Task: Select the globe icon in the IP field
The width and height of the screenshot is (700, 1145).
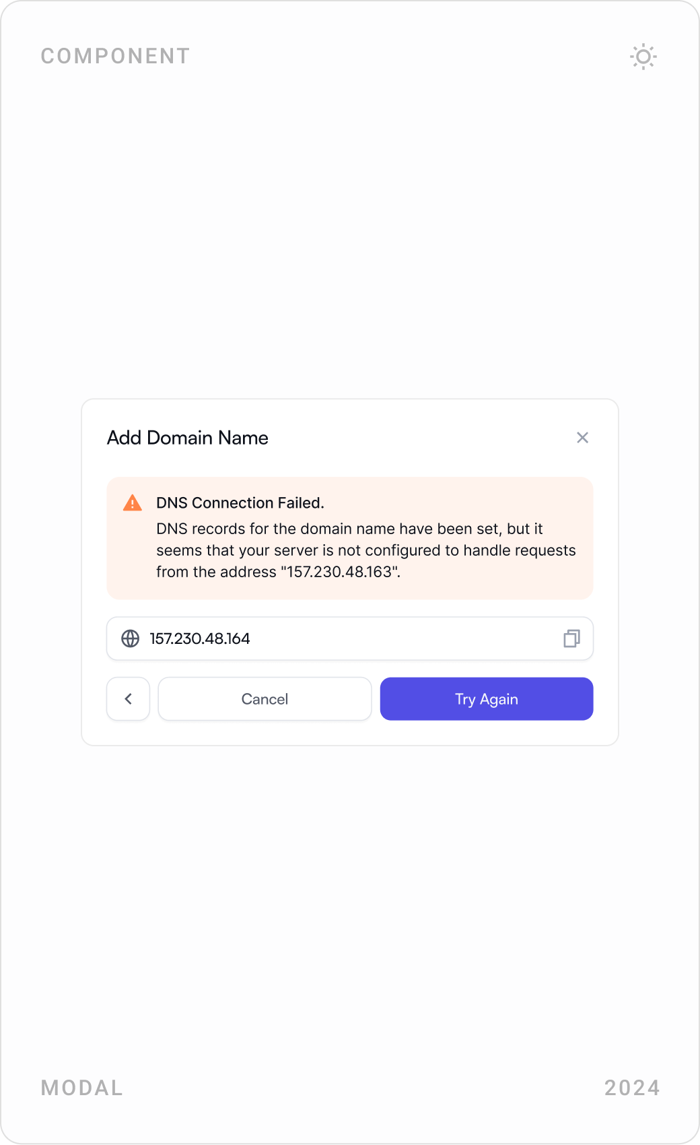Action: (129, 639)
